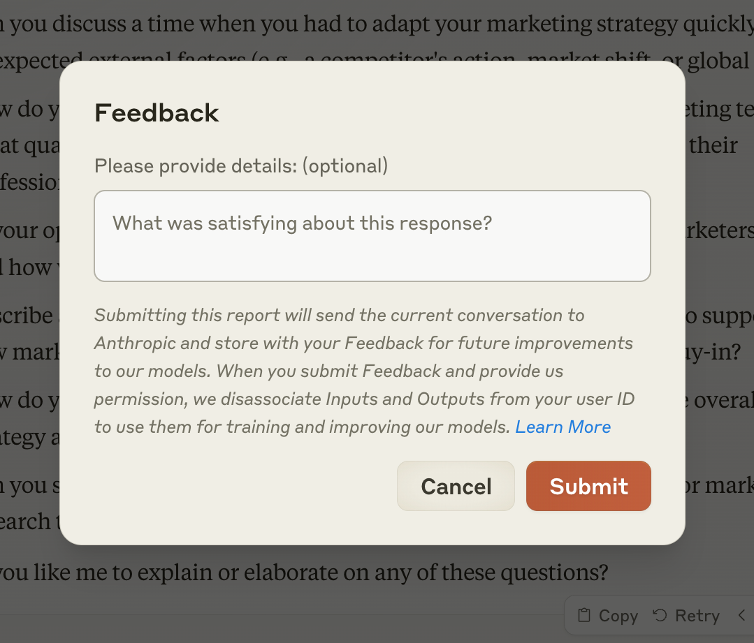Cancel the feedback dialog
Screen dimensions: 754x643
(x=455, y=486)
